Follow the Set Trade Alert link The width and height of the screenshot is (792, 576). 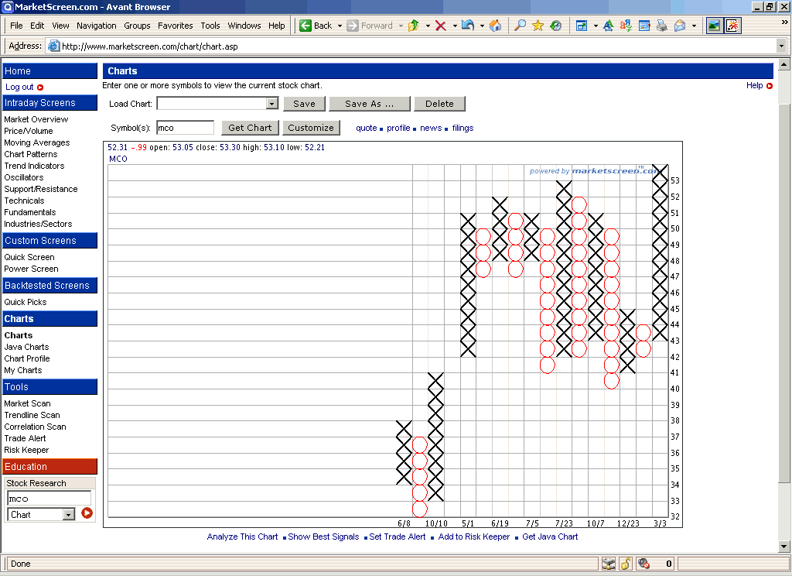point(397,537)
